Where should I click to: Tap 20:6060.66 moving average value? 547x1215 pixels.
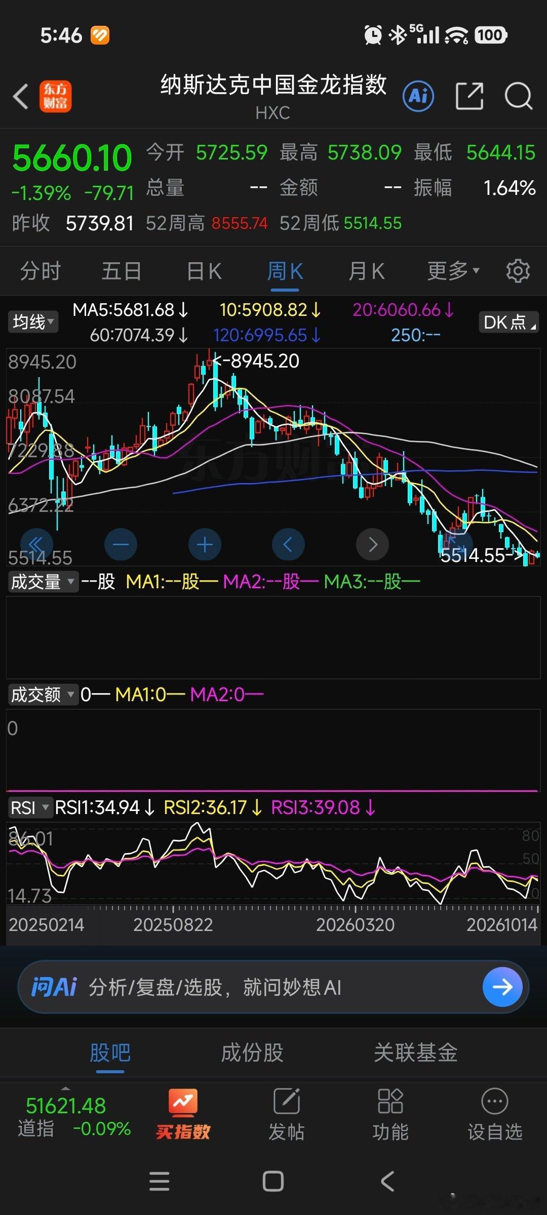(403, 310)
